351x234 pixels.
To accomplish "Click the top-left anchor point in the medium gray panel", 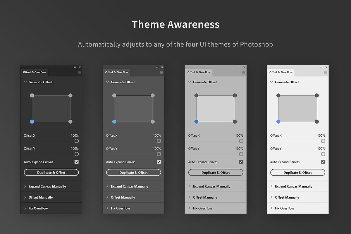I will pos(196,95).
